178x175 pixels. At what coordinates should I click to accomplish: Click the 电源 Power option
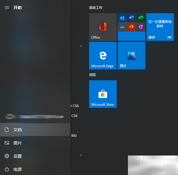coord(35,169)
